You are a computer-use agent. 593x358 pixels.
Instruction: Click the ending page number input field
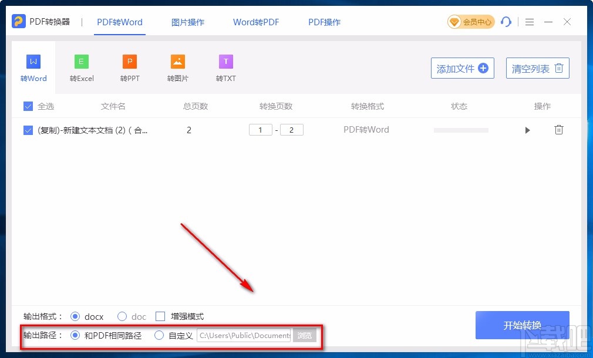pyautogui.click(x=292, y=130)
